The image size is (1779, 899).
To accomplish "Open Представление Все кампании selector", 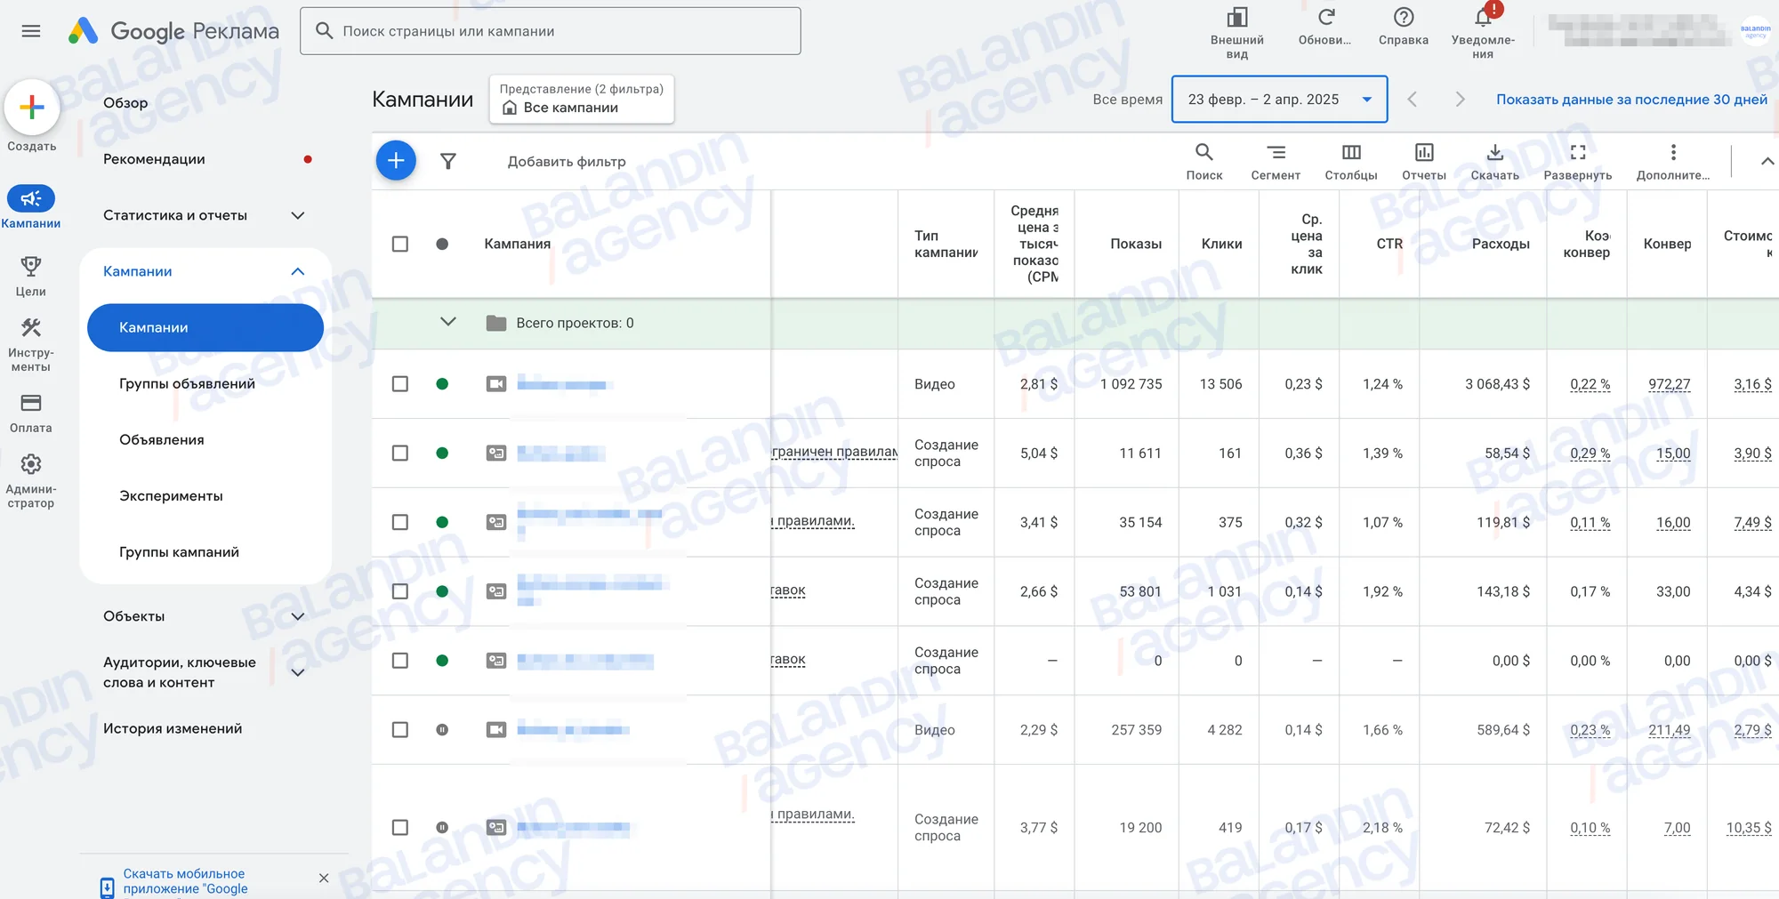I will [582, 99].
